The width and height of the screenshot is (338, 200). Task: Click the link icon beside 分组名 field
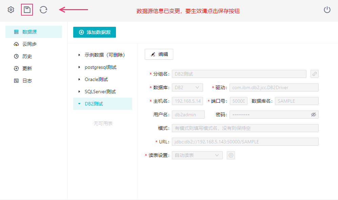[x=315, y=74]
